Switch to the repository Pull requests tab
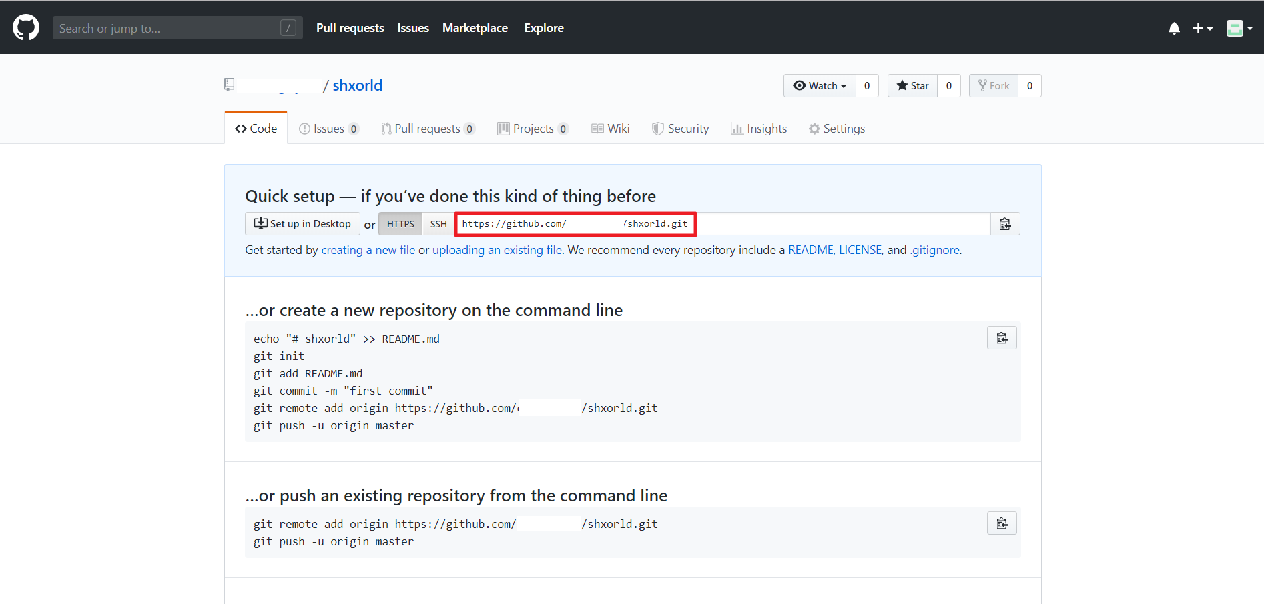The height and width of the screenshot is (604, 1264). 428,129
